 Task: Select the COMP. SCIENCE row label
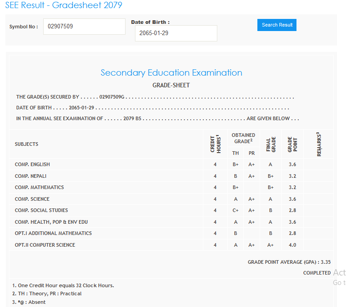(x=32, y=199)
